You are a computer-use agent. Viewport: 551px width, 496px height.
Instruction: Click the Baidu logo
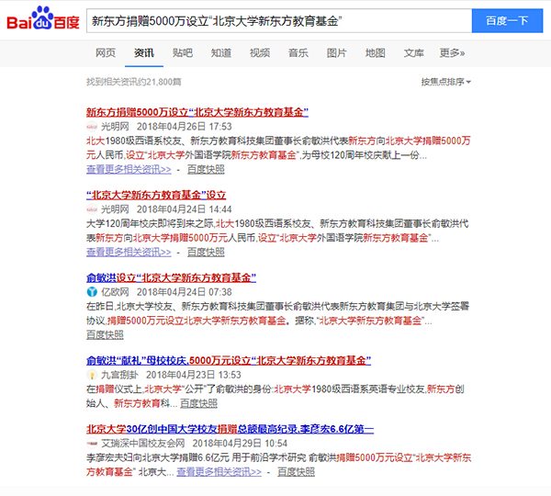pyautogui.click(x=42, y=20)
